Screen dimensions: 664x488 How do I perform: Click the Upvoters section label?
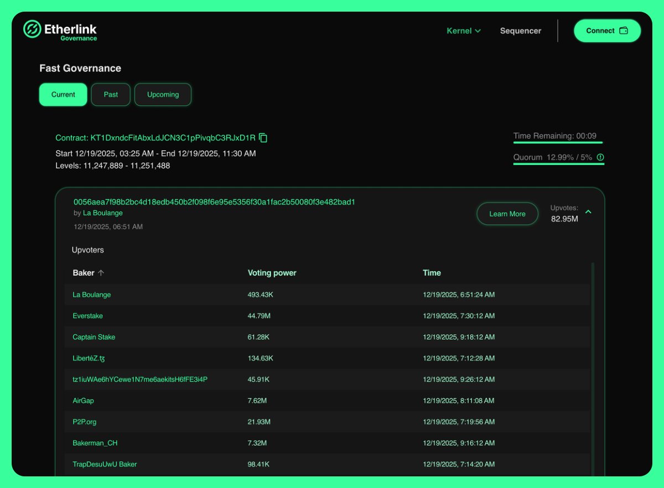(88, 250)
